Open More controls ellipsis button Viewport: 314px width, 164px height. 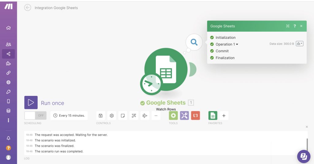156,115
